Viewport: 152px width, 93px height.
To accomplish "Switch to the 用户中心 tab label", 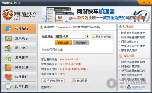I will click(x=22, y=48).
